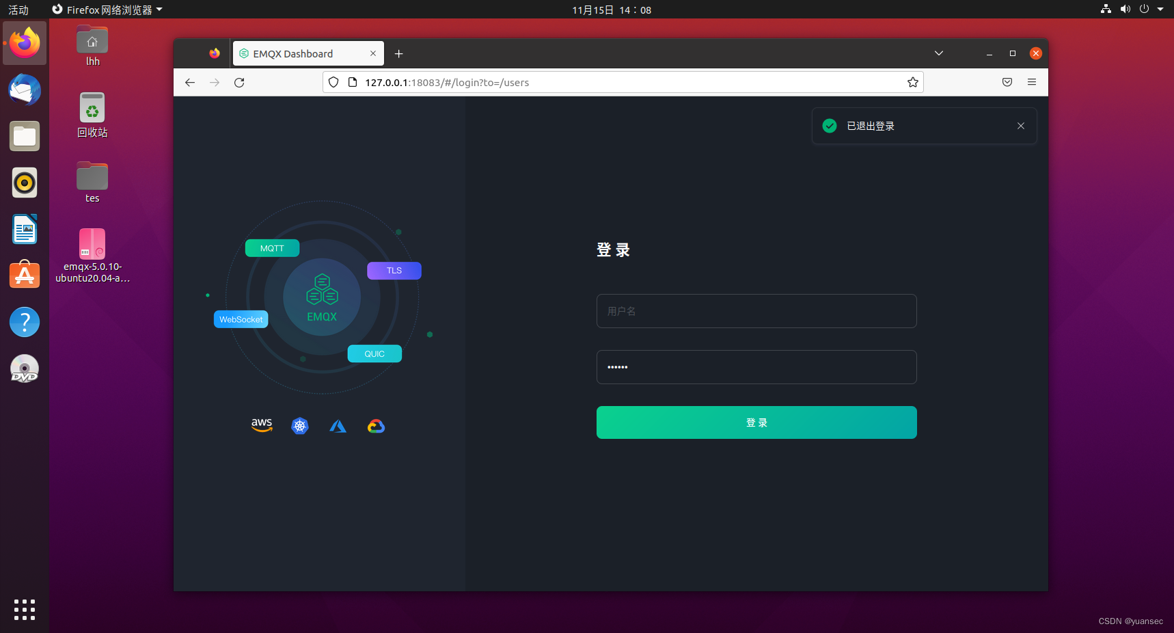Click the power icon in the top bar
1174x633 pixels.
[1144, 10]
